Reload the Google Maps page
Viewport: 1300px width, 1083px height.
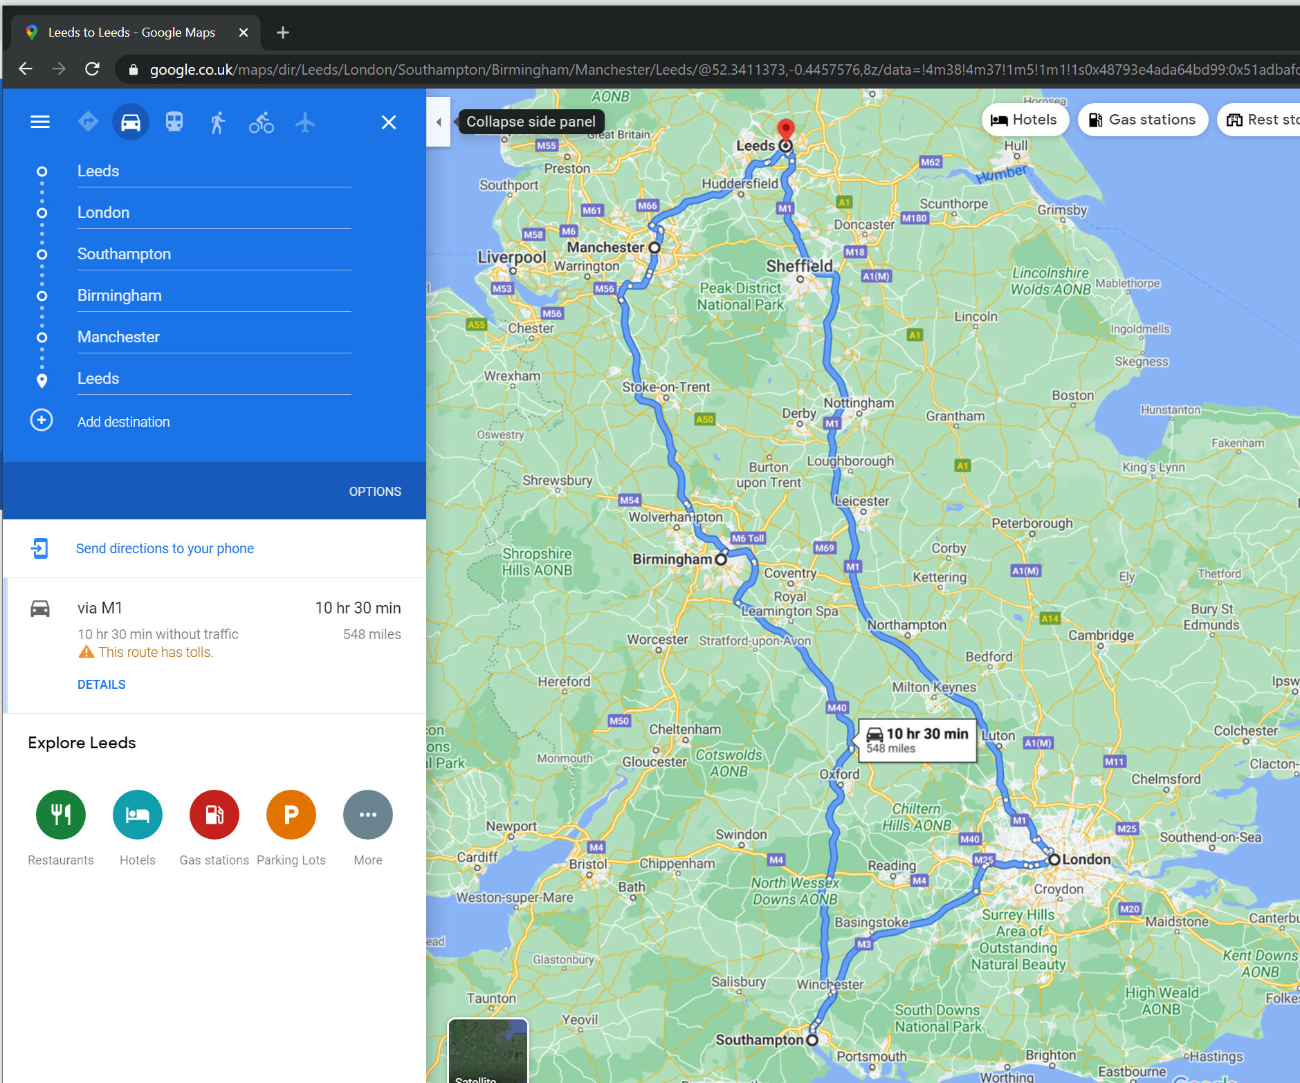point(92,69)
